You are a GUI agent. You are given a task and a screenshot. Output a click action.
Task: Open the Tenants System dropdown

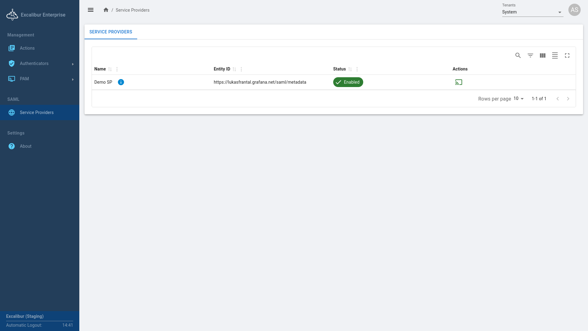click(532, 12)
